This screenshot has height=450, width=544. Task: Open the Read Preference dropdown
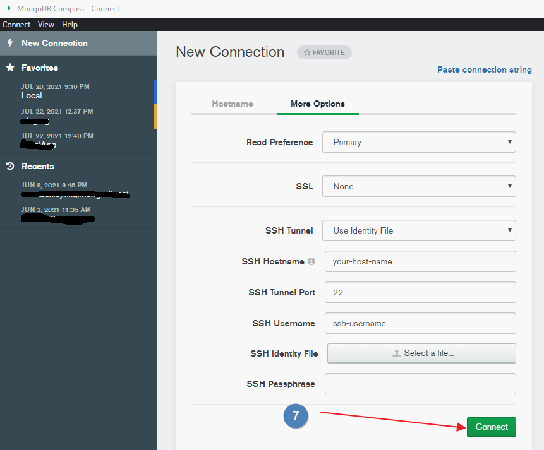(419, 142)
